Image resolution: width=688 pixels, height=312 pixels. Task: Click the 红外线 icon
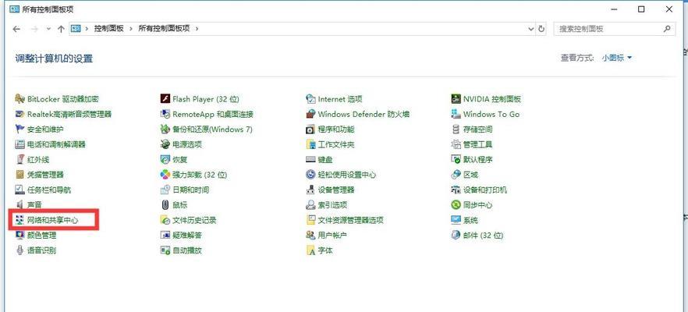click(20, 160)
